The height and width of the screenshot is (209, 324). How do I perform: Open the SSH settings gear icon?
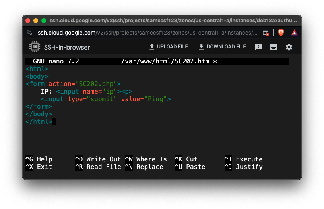click(x=289, y=47)
